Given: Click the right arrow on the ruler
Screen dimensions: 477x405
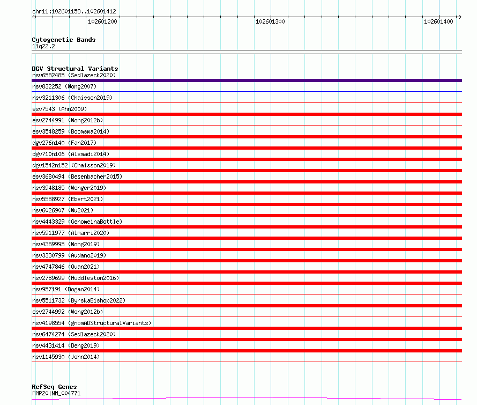Looking at the screenshot, I should (460, 17).
